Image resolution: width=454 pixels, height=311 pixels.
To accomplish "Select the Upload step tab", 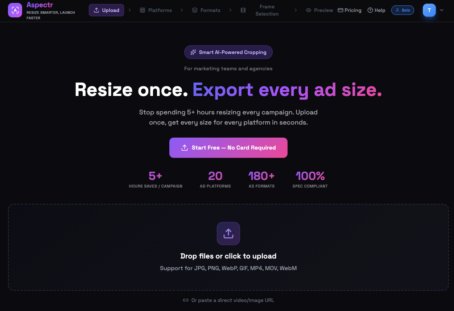I will pyautogui.click(x=106, y=10).
